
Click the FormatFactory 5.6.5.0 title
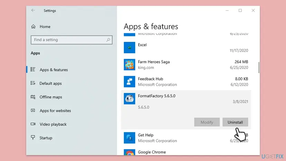coord(157,96)
